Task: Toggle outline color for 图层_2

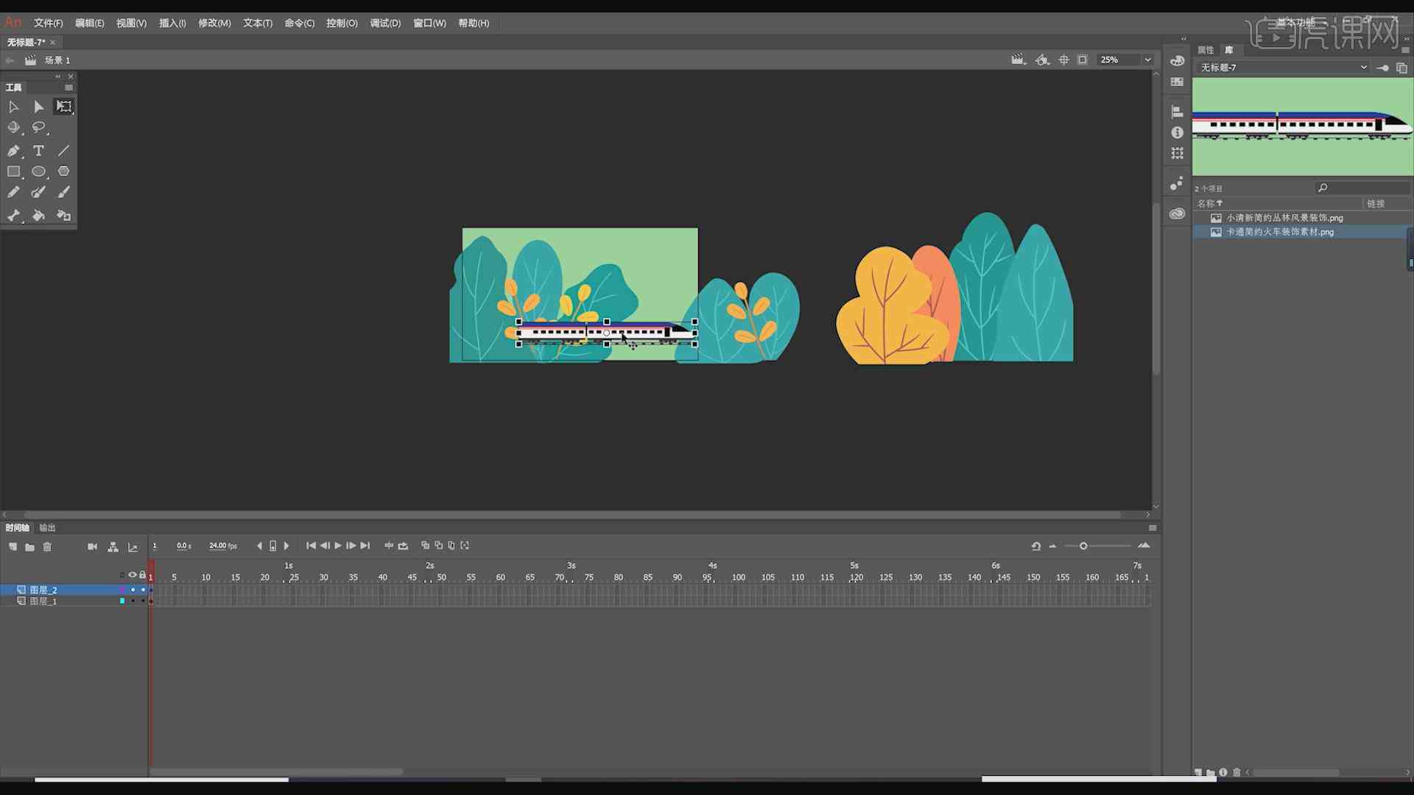Action: pos(122,590)
